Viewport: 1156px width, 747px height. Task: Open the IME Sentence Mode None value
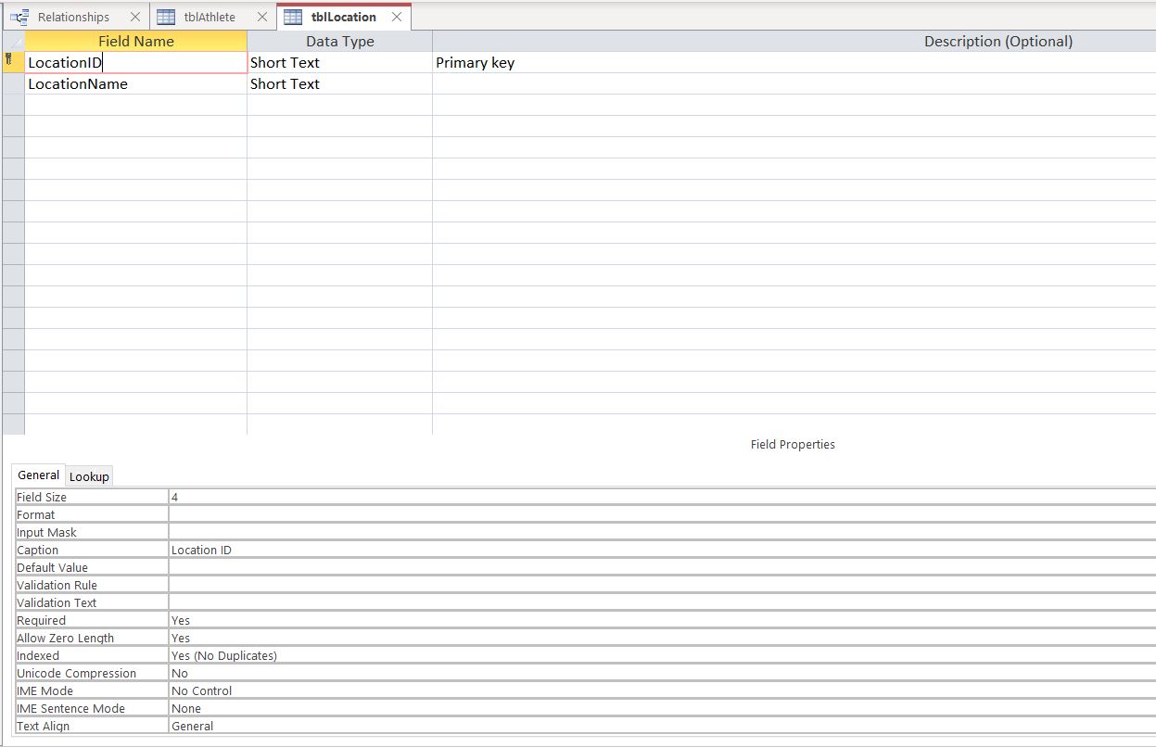[x=662, y=708]
